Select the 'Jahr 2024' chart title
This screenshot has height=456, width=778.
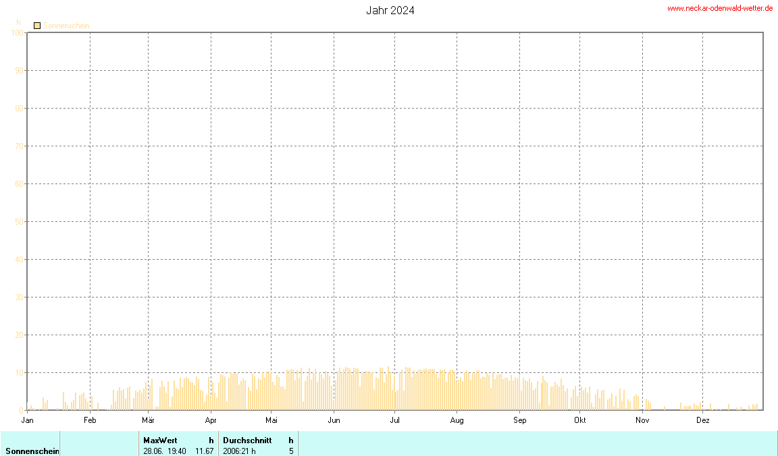[390, 10]
